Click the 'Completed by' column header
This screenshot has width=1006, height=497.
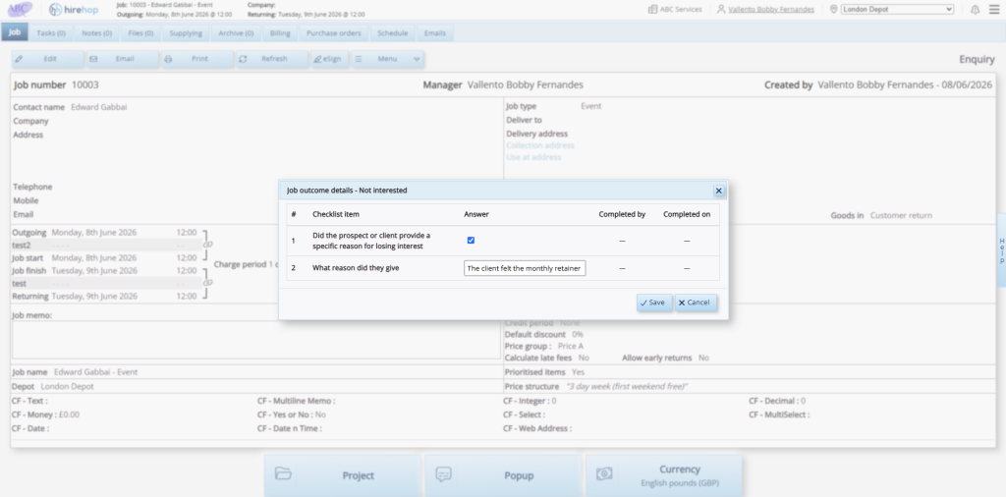pos(622,214)
